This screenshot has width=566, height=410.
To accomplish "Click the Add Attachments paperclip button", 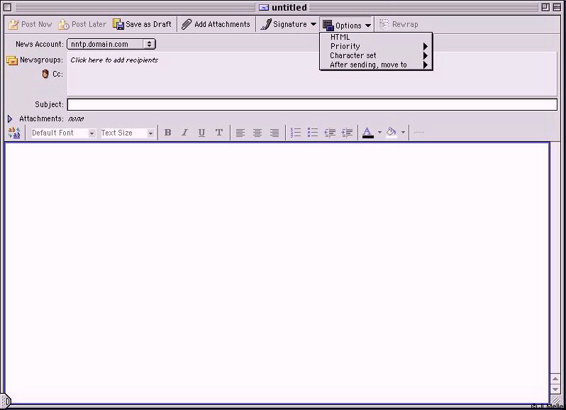I will click(x=216, y=25).
